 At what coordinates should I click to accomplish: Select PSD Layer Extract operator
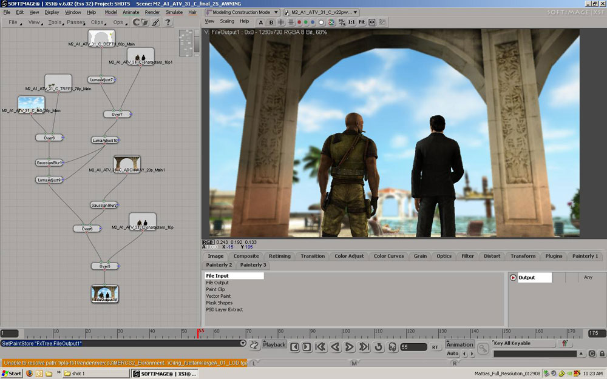225,310
